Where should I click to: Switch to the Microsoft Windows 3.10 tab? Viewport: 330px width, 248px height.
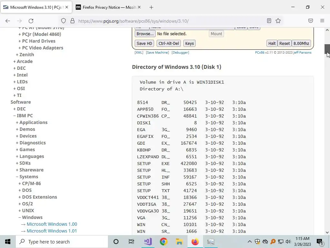click(36, 7)
